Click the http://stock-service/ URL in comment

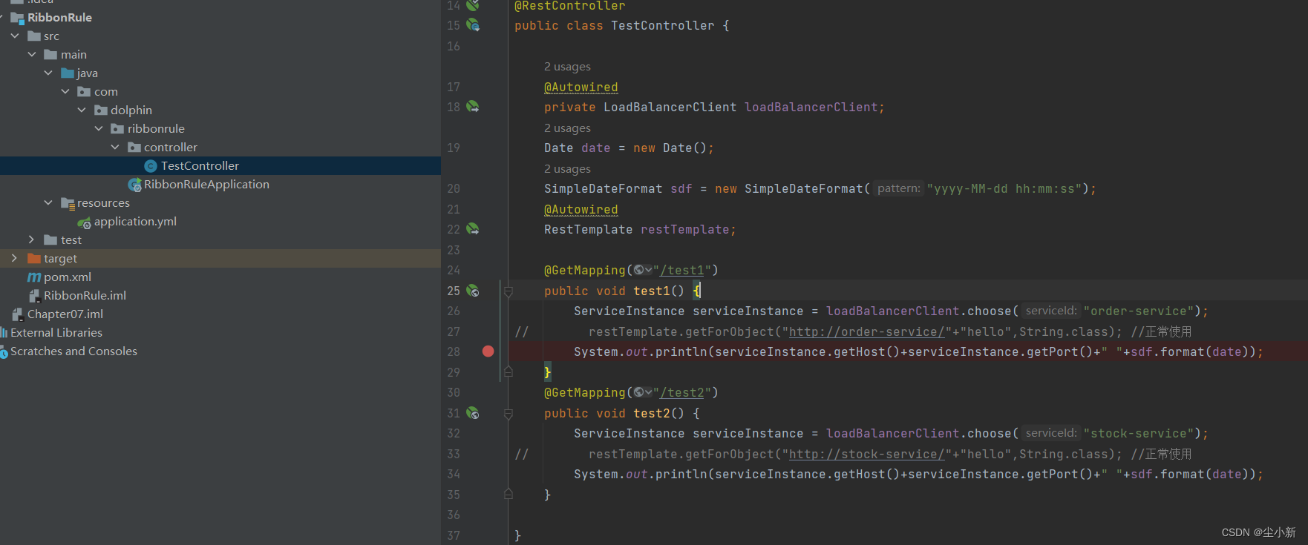point(866,454)
